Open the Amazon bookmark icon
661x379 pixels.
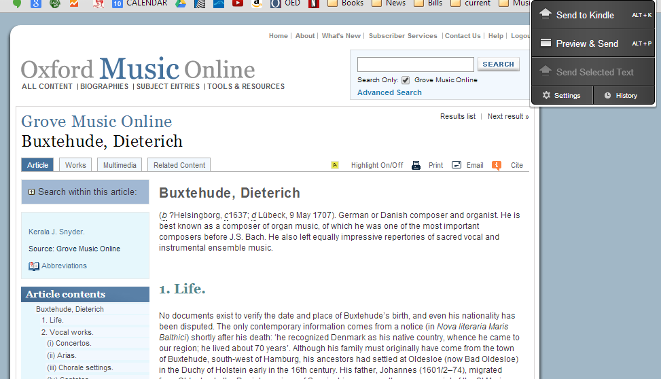click(257, 3)
